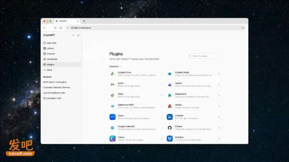The width and height of the screenshot is (289, 162).
Task: Open recent chat Launch readiness risks
Action: pos(54,93)
